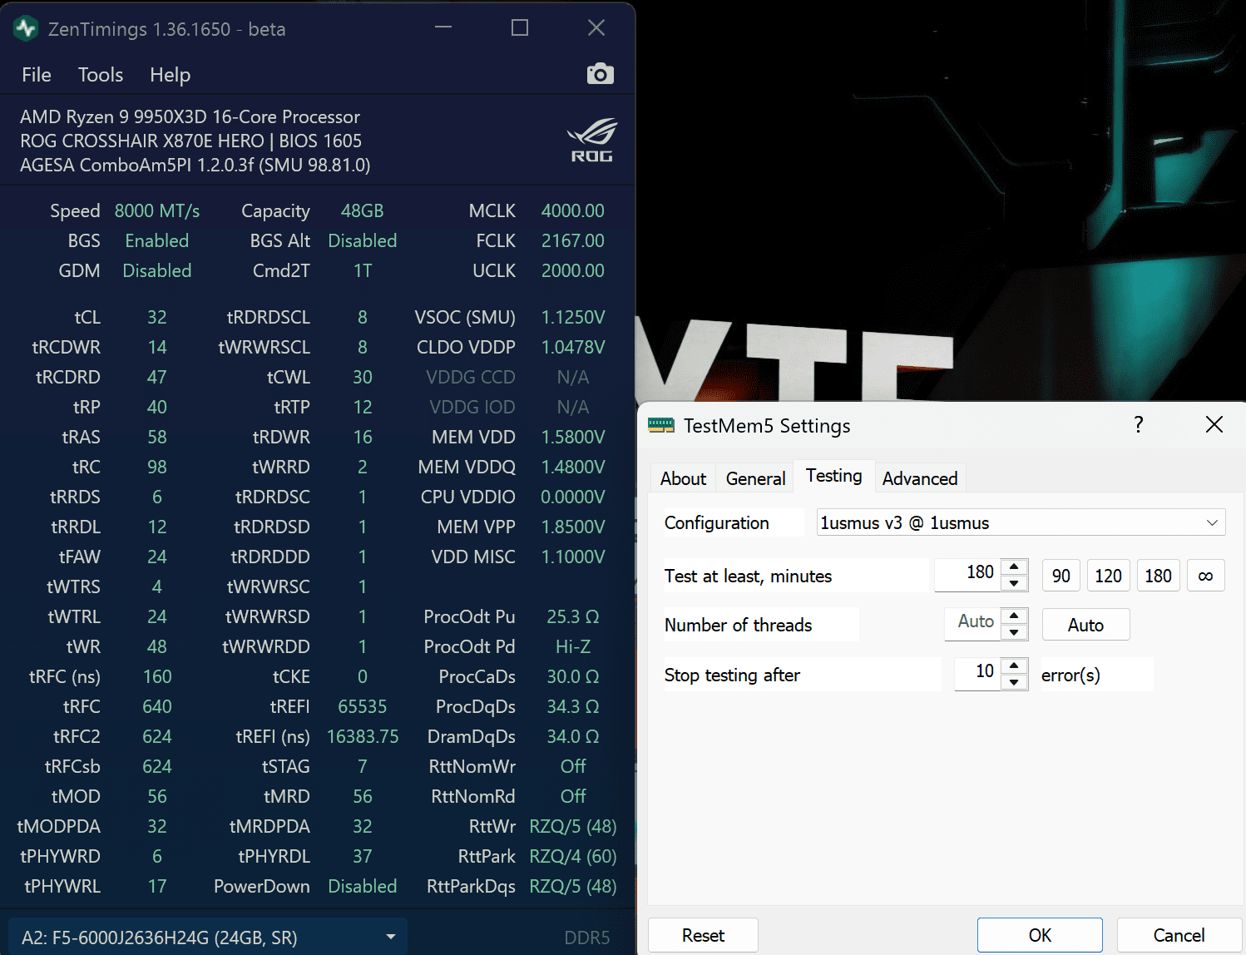This screenshot has height=955, width=1246.
Task: Set test duration with the 180 preset button
Action: pos(1159,576)
